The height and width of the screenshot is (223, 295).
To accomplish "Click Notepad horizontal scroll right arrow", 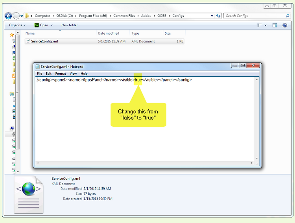I will coord(252,163).
